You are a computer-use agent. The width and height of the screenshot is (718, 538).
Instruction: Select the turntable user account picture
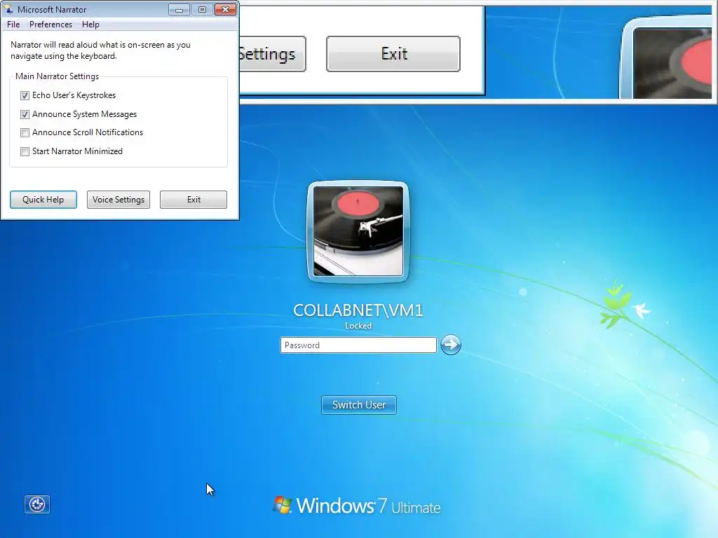pos(358,231)
